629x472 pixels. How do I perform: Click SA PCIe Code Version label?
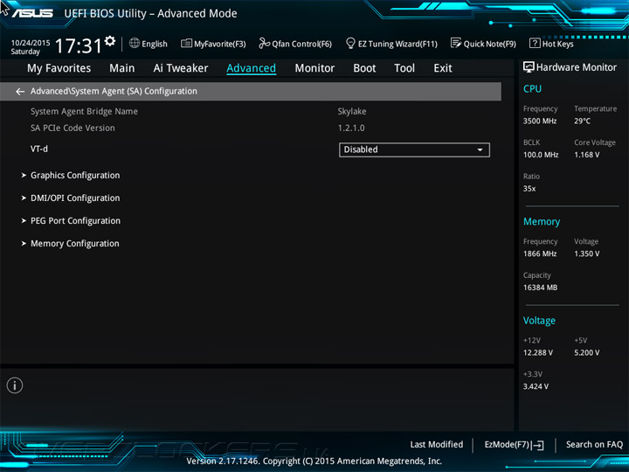tap(73, 128)
